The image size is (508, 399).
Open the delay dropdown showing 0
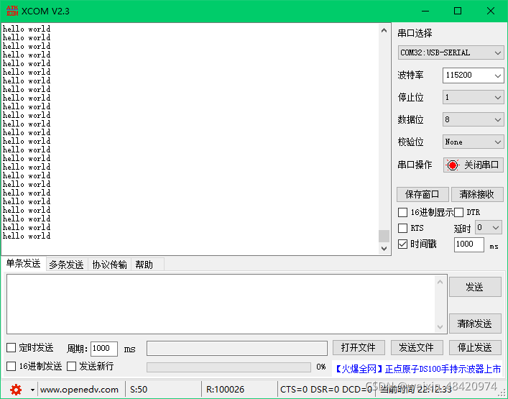click(489, 227)
